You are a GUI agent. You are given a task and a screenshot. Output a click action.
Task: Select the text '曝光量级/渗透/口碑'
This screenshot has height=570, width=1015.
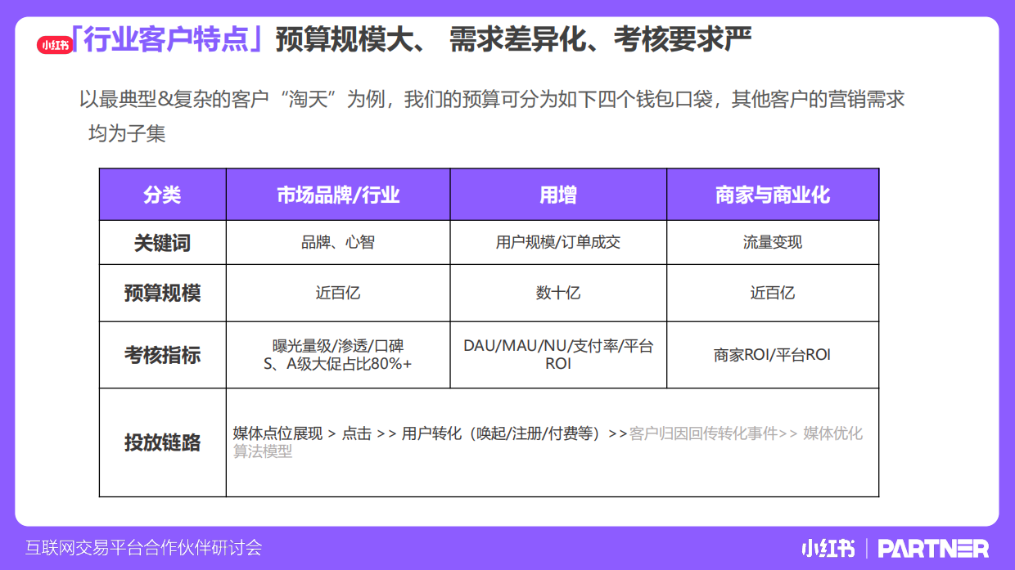338,346
